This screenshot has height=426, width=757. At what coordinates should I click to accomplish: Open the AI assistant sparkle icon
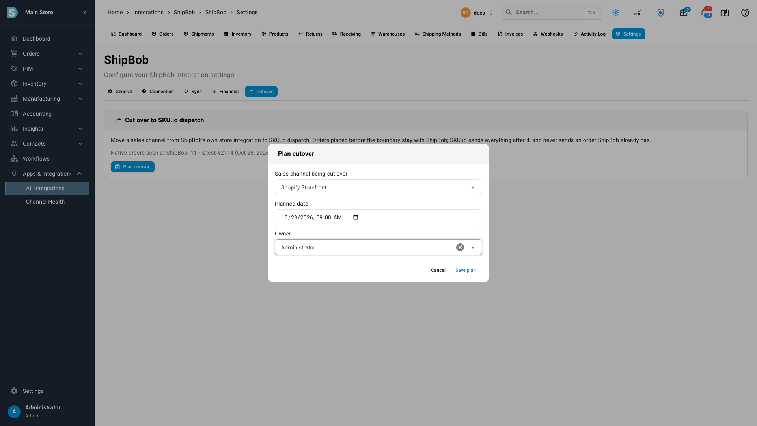616,13
